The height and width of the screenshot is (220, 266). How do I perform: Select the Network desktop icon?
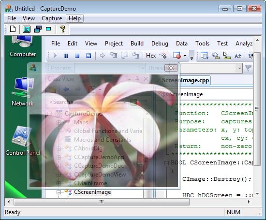[x=23, y=91]
